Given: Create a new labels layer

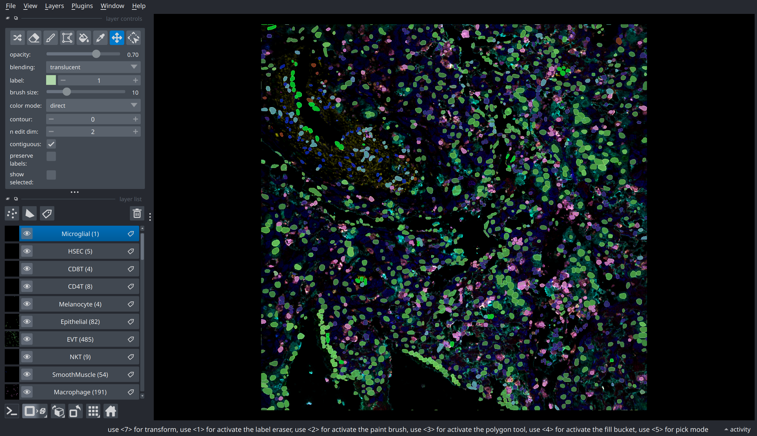Looking at the screenshot, I should (x=47, y=214).
